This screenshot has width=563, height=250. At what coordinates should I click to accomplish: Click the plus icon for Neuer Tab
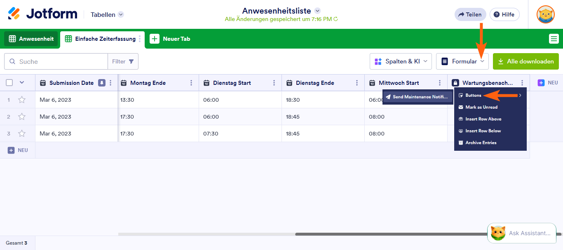pyautogui.click(x=155, y=39)
